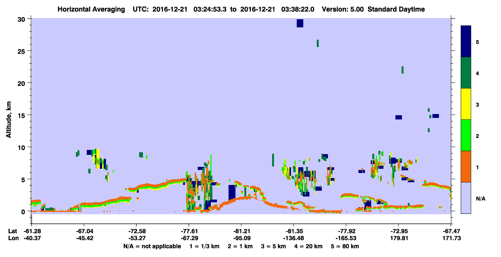Click the dark blue block near 29 km altitude
Image resolution: width=501 pixels, height=257 pixels.
click(300, 23)
